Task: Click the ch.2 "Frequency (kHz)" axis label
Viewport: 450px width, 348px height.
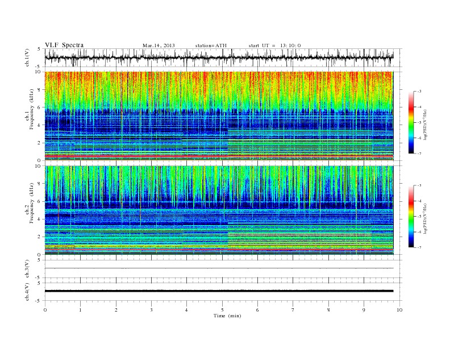Action: click(x=32, y=204)
